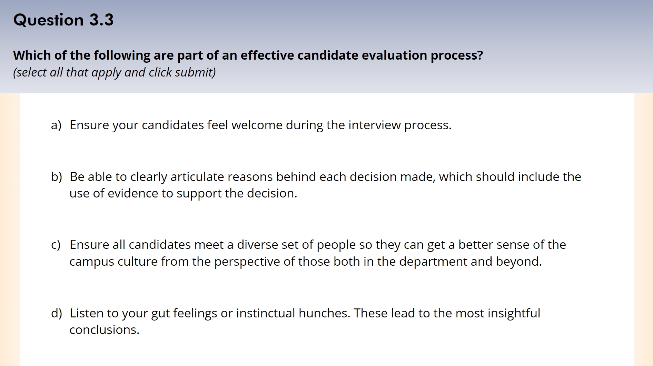Click the word 'conclusions.' in option d
Screen dimensions: 653x366
pos(105,330)
